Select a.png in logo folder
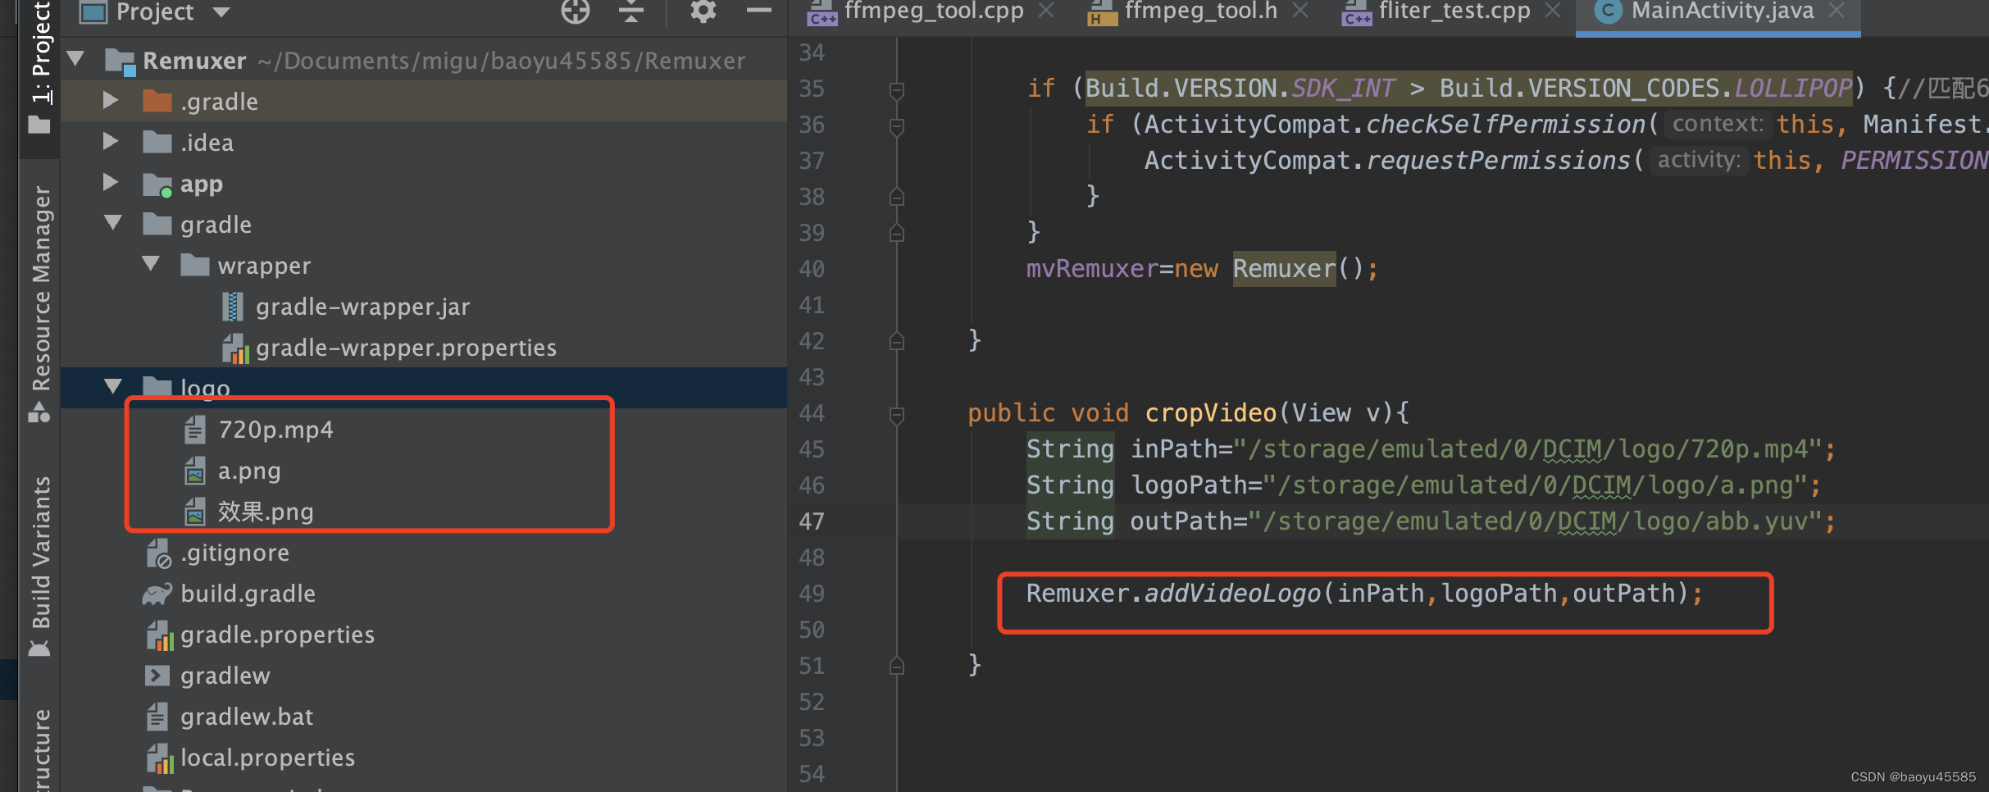 (249, 471)
